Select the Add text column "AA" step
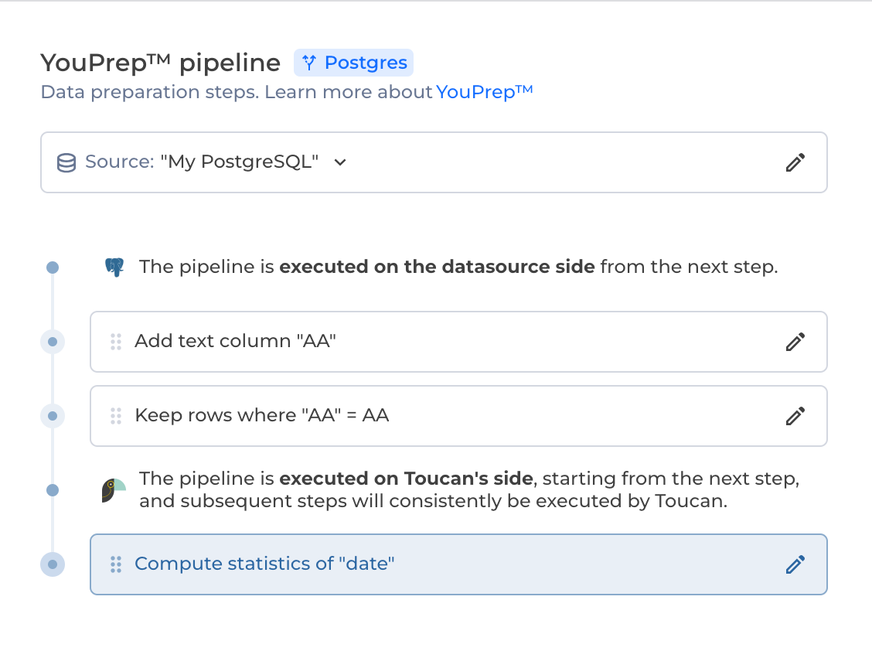The height and width of the screenshot is (651, 872). coord(235,342)
